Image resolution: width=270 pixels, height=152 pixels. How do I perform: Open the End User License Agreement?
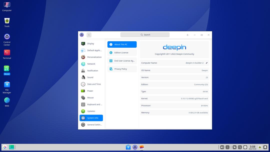122,61
